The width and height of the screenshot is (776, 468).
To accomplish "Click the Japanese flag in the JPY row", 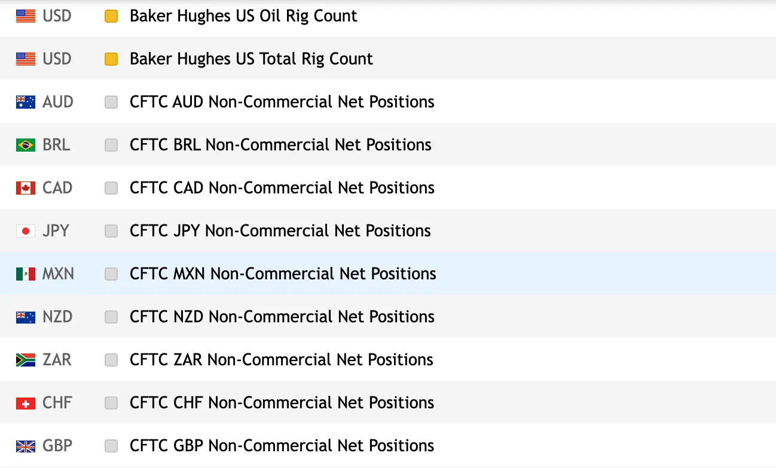I will pyautogui.click(x=26, y=231).
